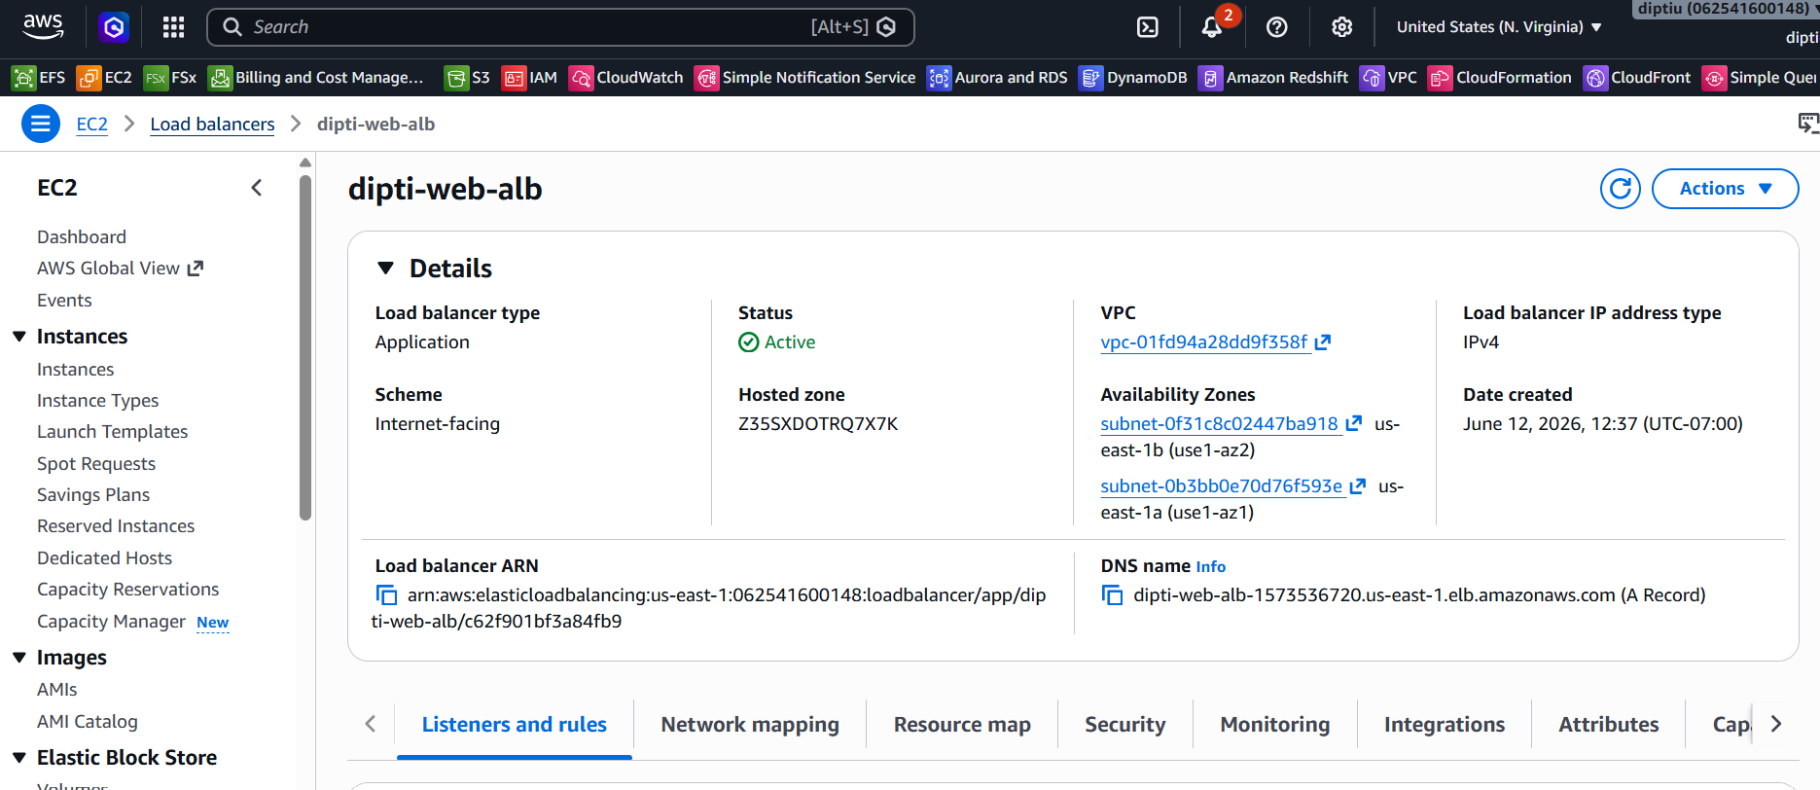This screenshot has height=790, width=1820.
Task: Toggle the hamburger navigation menu button
Action: point(41,124)
